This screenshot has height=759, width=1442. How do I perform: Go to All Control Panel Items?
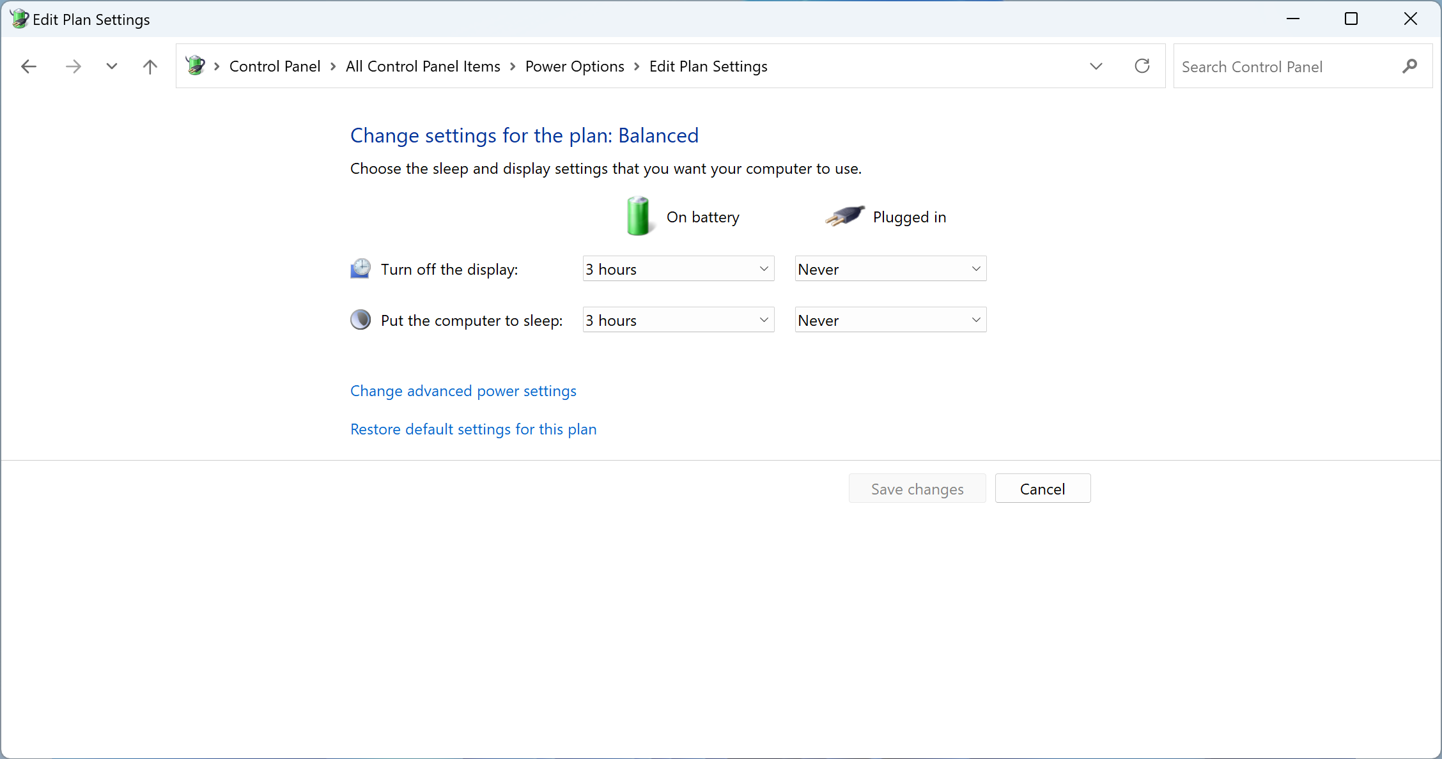423,66
